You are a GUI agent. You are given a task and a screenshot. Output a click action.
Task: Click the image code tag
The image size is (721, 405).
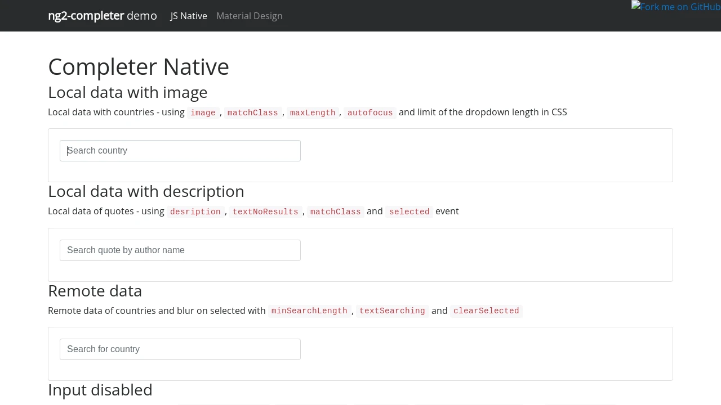coord(203,113)
